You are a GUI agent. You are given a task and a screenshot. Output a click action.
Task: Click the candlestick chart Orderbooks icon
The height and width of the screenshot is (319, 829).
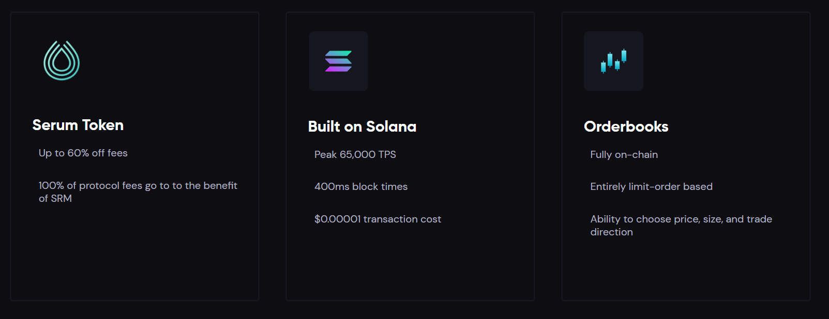(613, 61)
